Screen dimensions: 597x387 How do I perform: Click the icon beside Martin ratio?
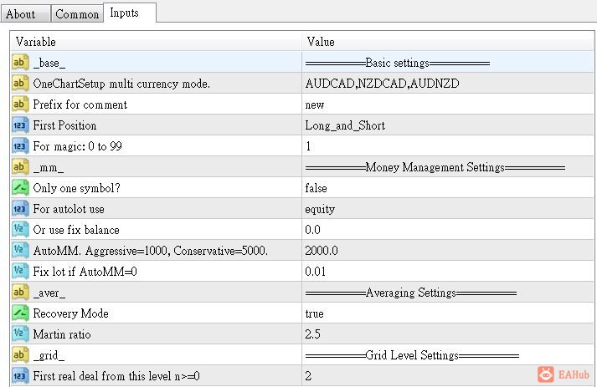pyautogui.click(x=21, y=334)
